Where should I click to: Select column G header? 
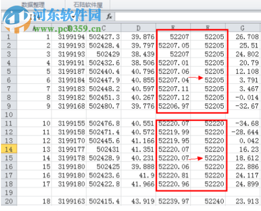[242, 28]
